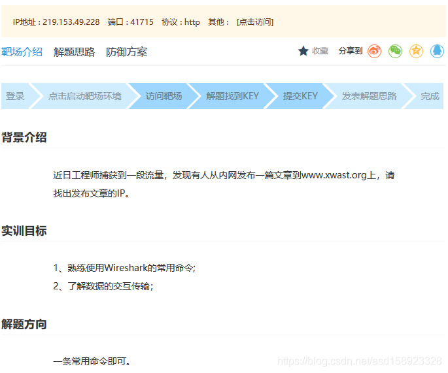
Task: Click text 找出发布文章的IP
Action: [92, 193]
